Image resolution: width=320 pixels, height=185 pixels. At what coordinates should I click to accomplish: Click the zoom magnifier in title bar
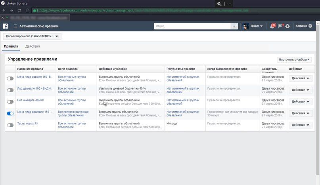point(219,4)
